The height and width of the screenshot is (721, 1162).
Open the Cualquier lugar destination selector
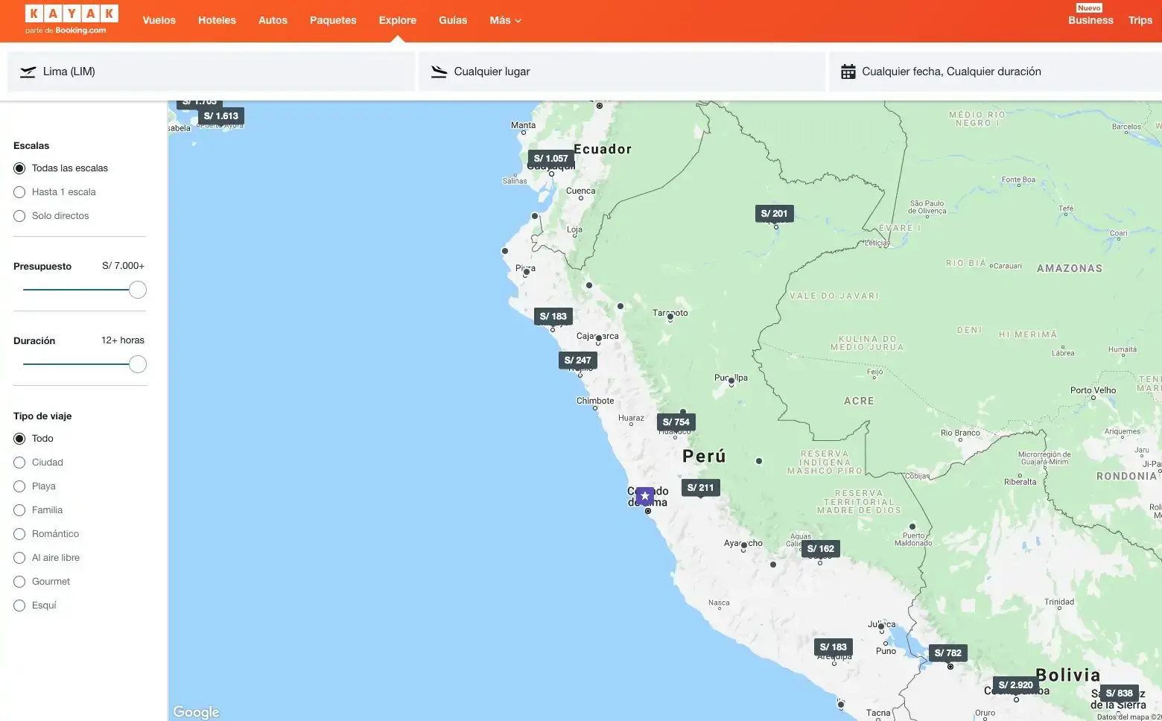621,72
